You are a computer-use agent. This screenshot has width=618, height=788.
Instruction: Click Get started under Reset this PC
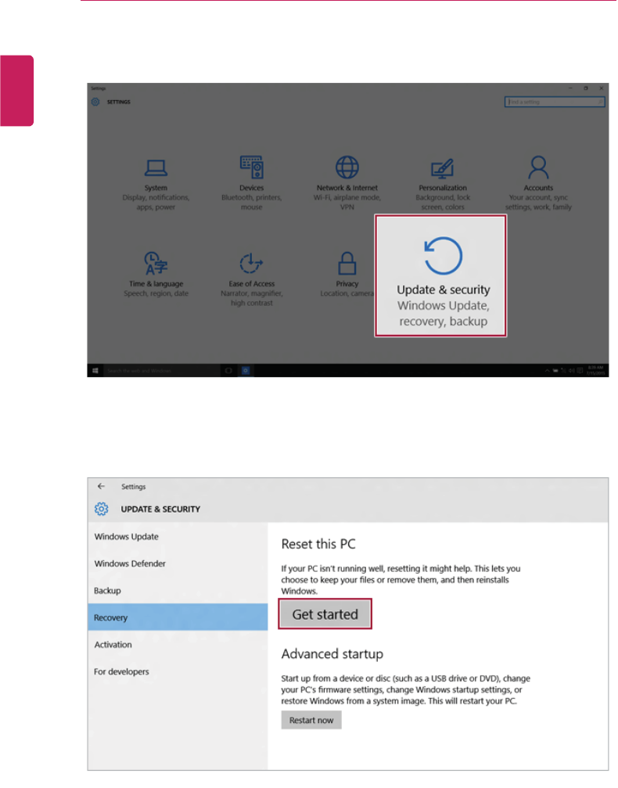[x=325, y=613]
